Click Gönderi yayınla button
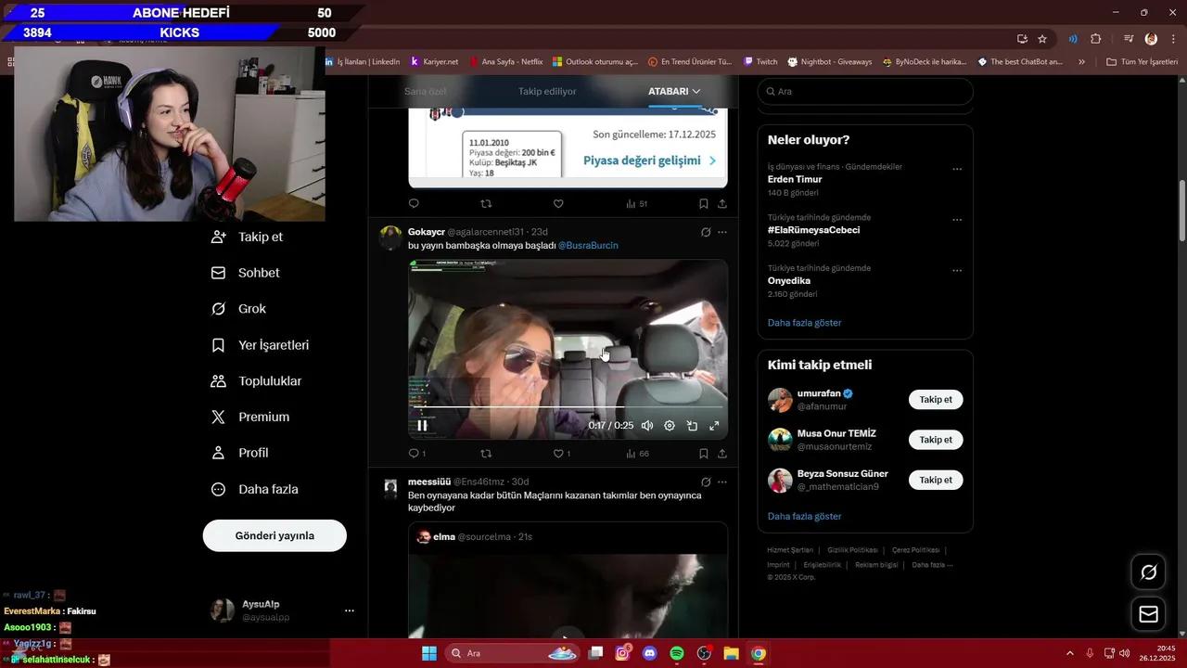 click(274, 535)
